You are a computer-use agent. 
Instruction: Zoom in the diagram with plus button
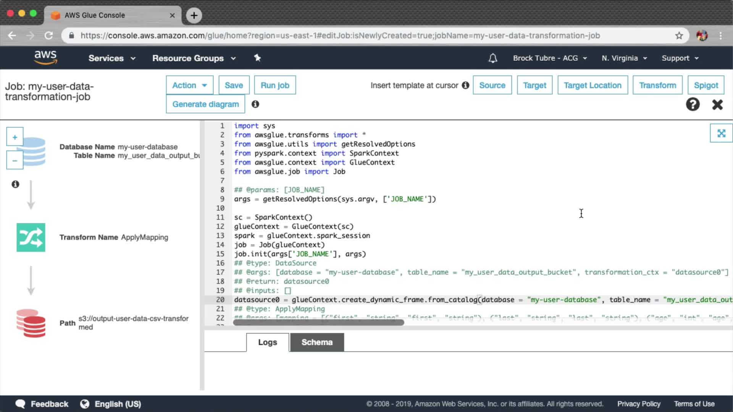[x=15, y=137]
